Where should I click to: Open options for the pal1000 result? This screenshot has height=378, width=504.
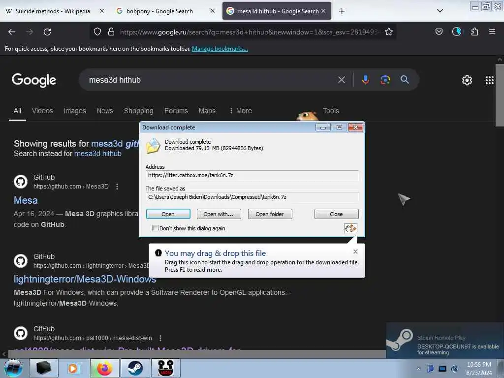(x=160, y=338)
